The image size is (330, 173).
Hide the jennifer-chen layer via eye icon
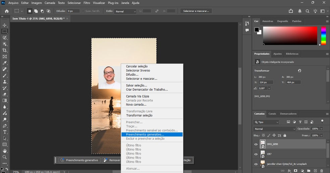(x=256, y=164)
